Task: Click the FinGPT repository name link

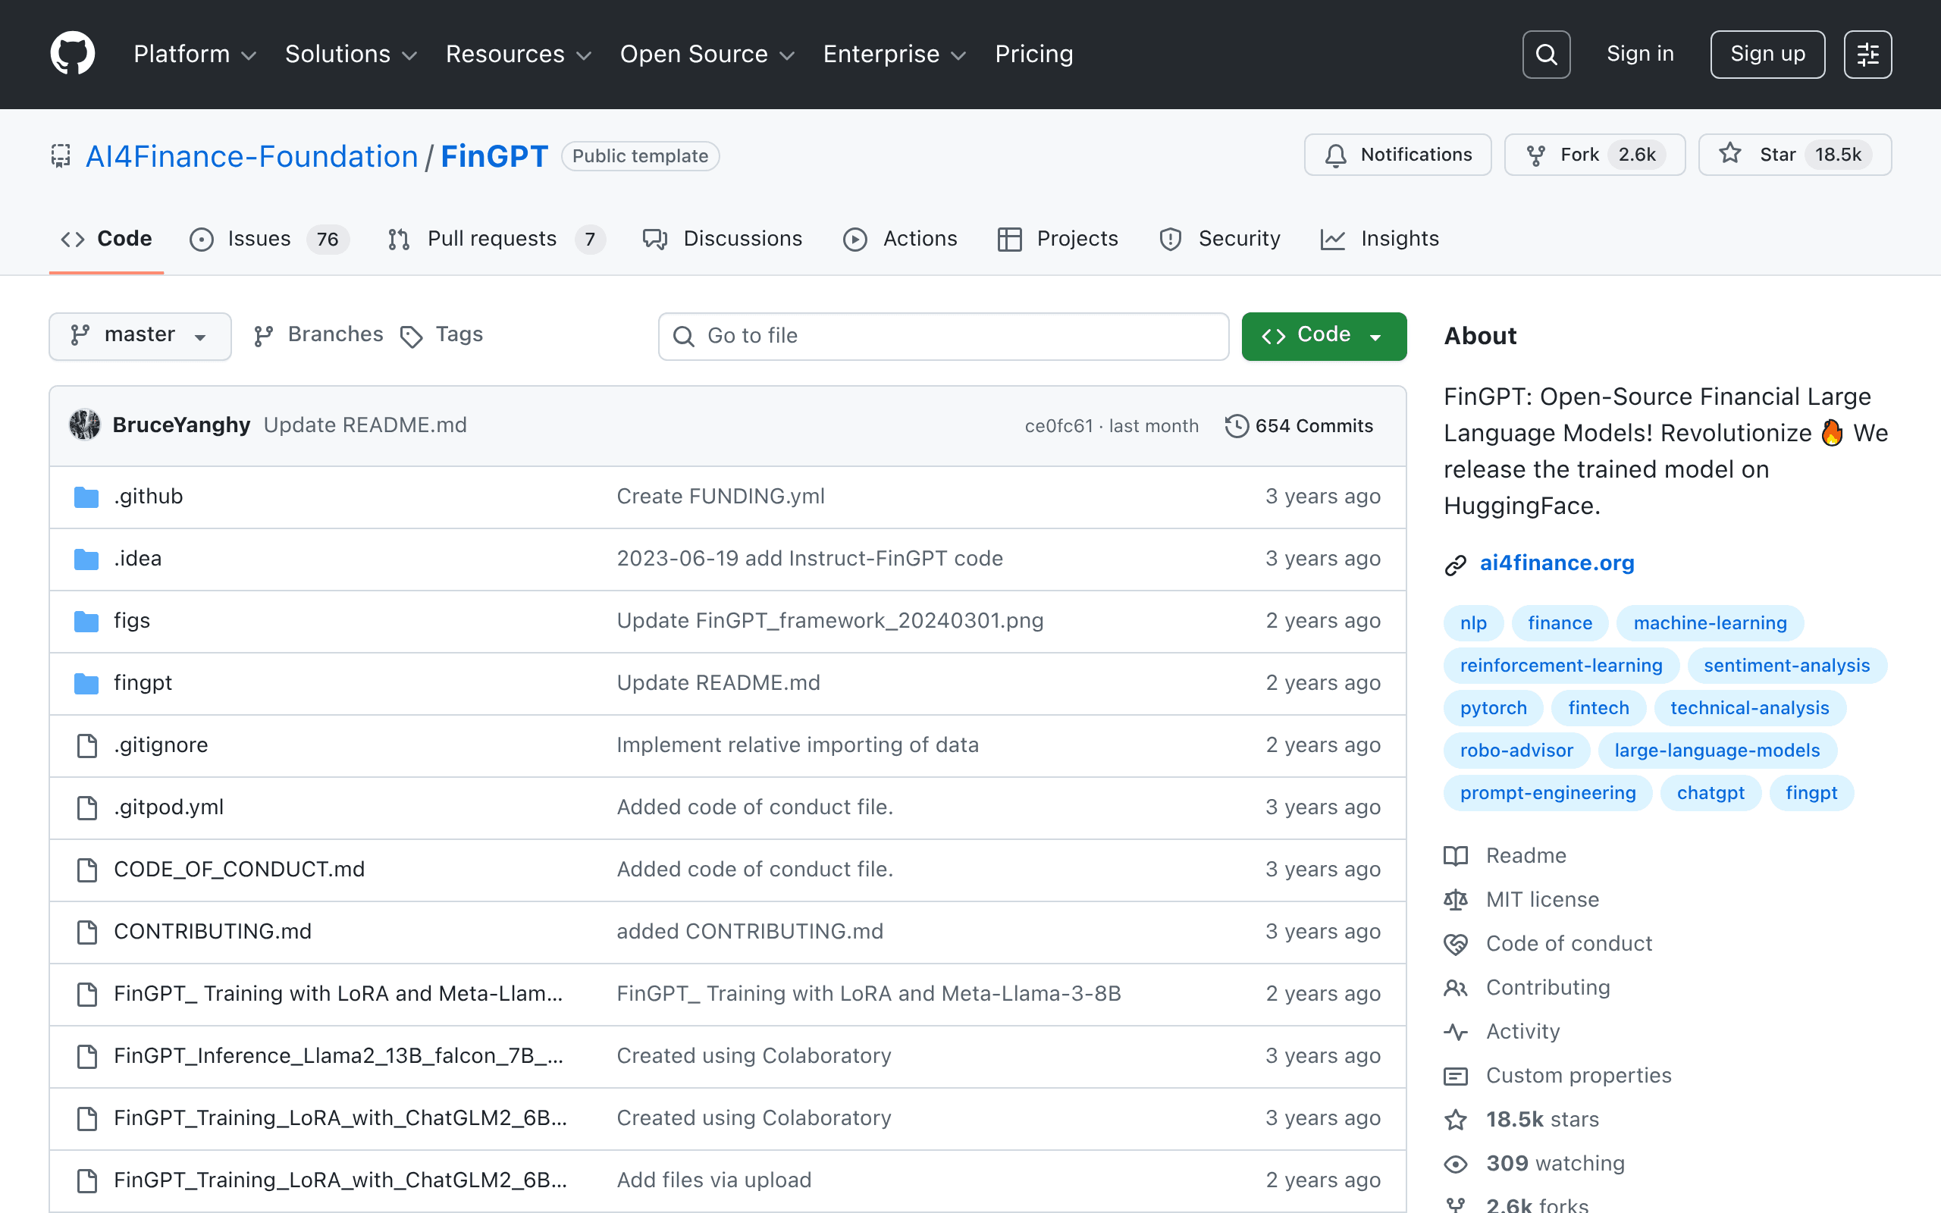Action: (494, 156)
